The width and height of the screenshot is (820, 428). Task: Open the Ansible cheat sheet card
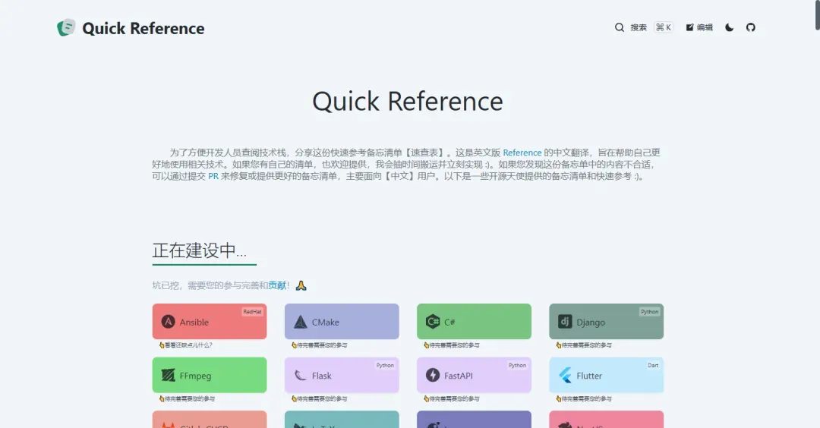tap(210, 322)
